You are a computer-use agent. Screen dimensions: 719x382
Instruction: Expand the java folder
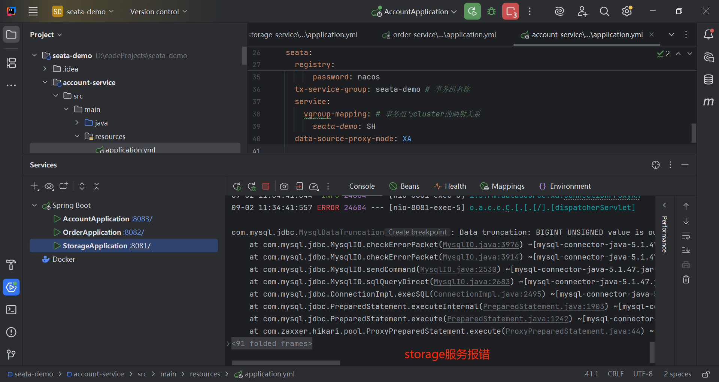(77, 122)
